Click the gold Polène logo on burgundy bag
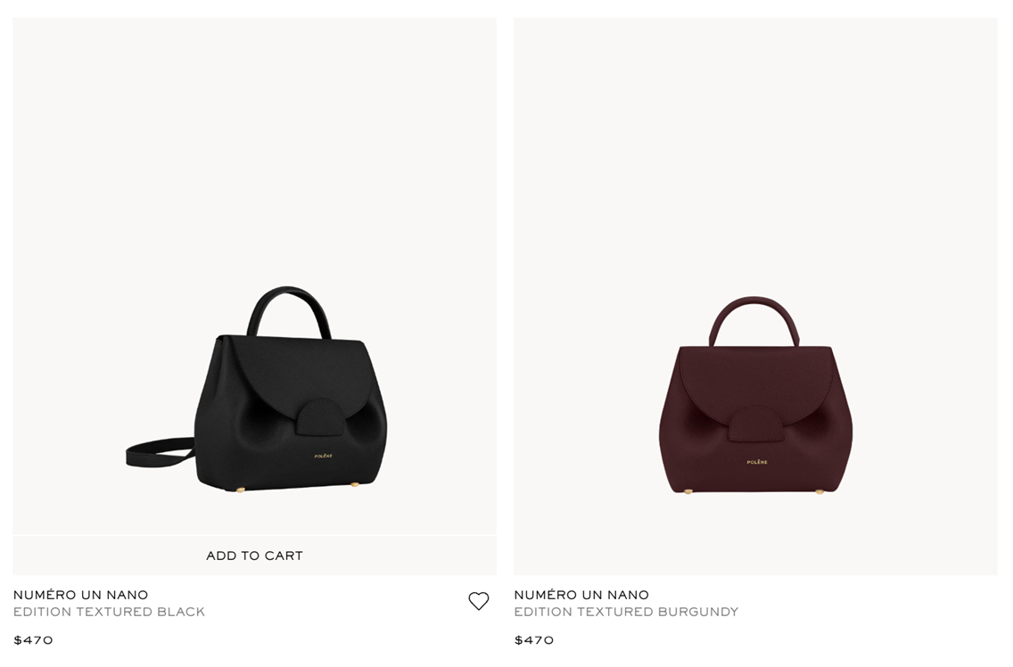The image size is (1013, 667). click(x=757, y=462)
